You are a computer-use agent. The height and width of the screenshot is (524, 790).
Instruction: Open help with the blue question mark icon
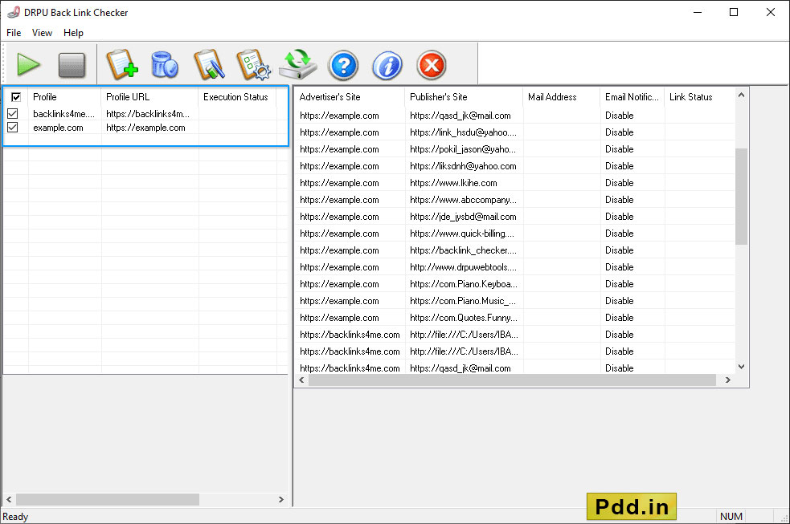click(x=343, y=65)
